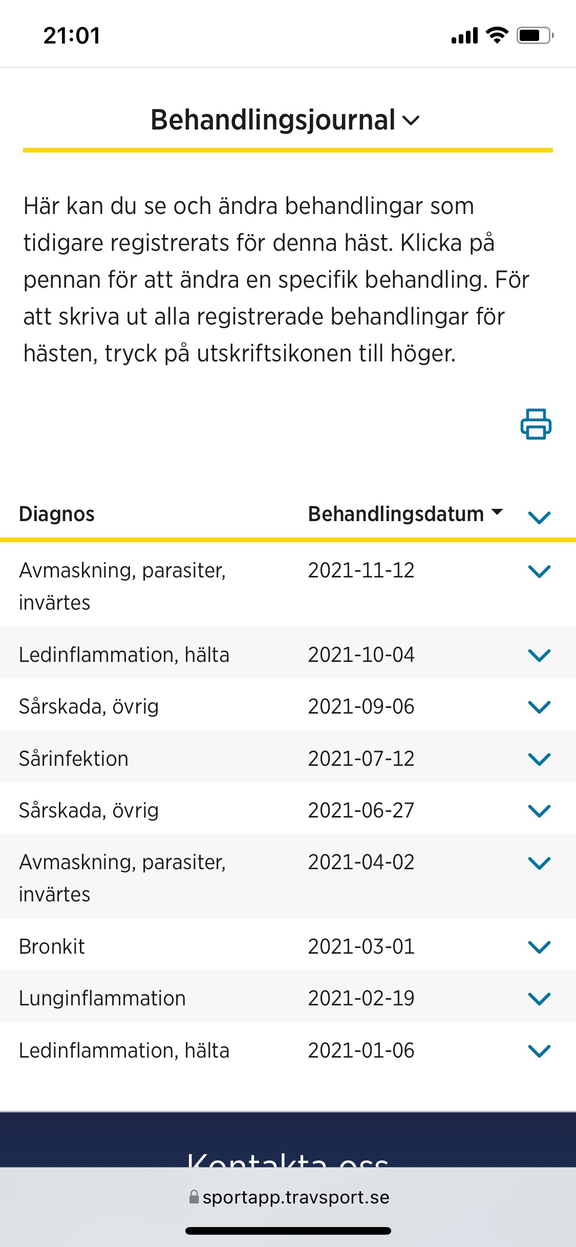Expand the 2021-09-06 Sårskada row

pyautogui.click(x=539, y=707)
